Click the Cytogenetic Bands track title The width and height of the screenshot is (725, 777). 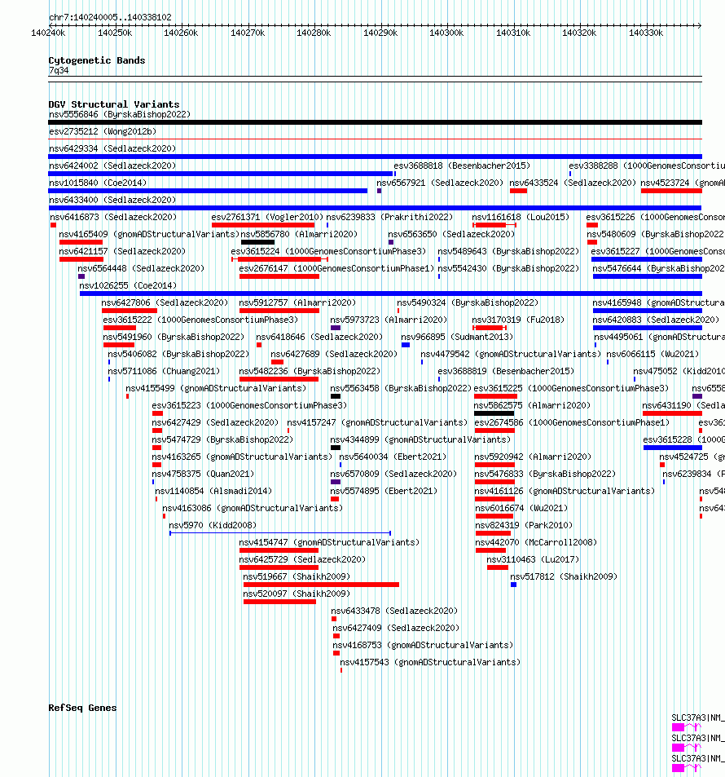[97, 60]
